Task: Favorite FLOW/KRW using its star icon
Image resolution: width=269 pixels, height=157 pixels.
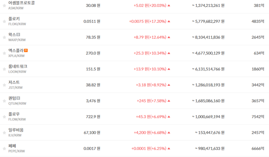Action: (x=4, y=117)
